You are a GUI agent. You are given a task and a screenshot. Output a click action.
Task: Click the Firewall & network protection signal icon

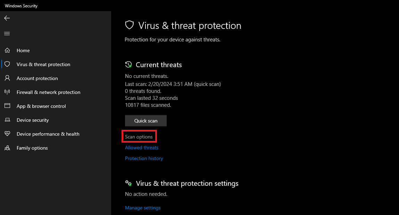coord(7,92)
